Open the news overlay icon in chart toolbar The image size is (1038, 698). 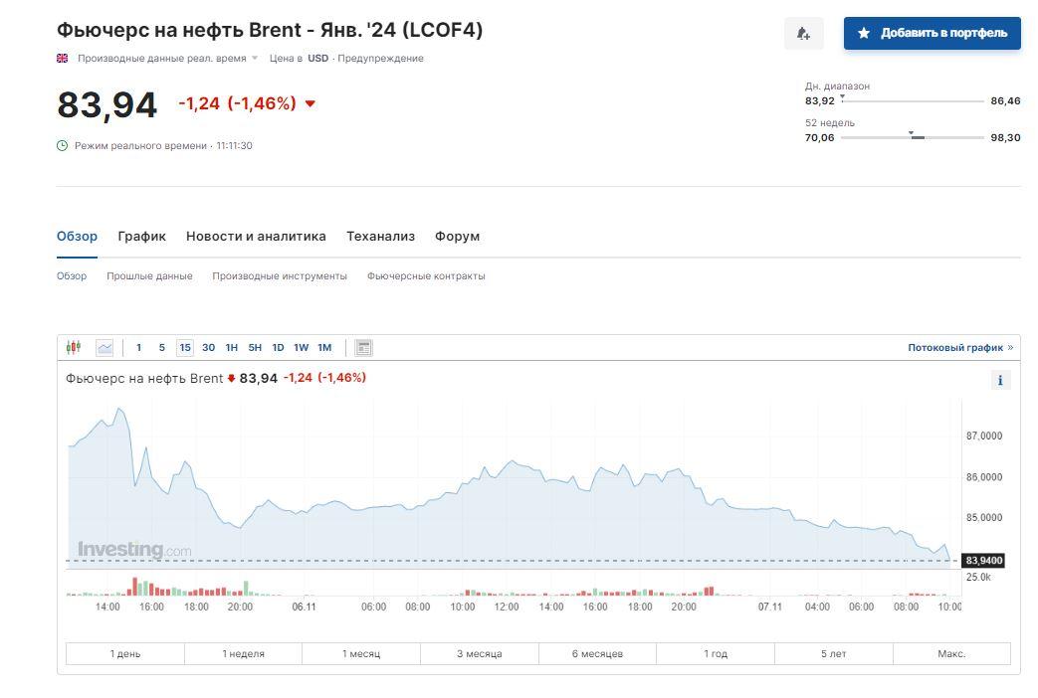click(x=363, y=347)
